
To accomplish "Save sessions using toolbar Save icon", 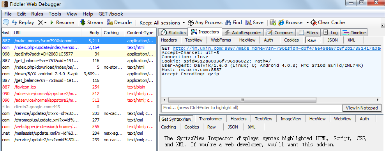I will pos(254,23).
